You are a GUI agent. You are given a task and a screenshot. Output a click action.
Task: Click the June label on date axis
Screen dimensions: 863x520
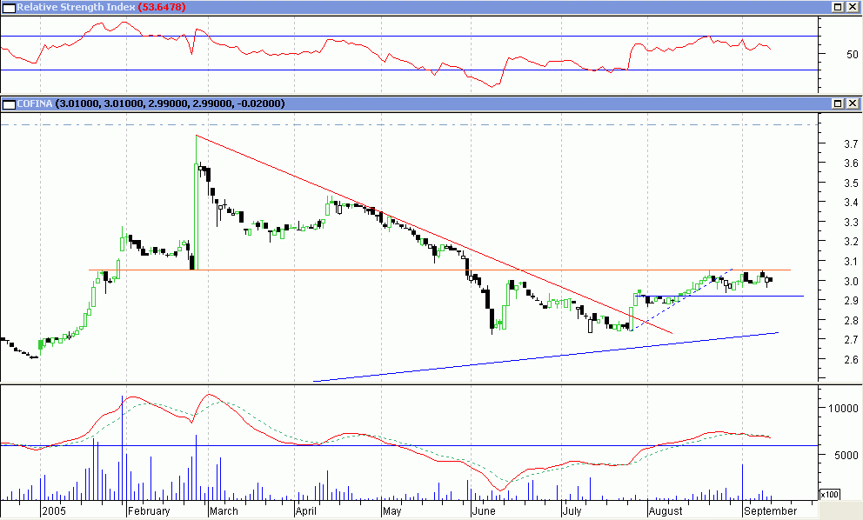click(484, 510)
